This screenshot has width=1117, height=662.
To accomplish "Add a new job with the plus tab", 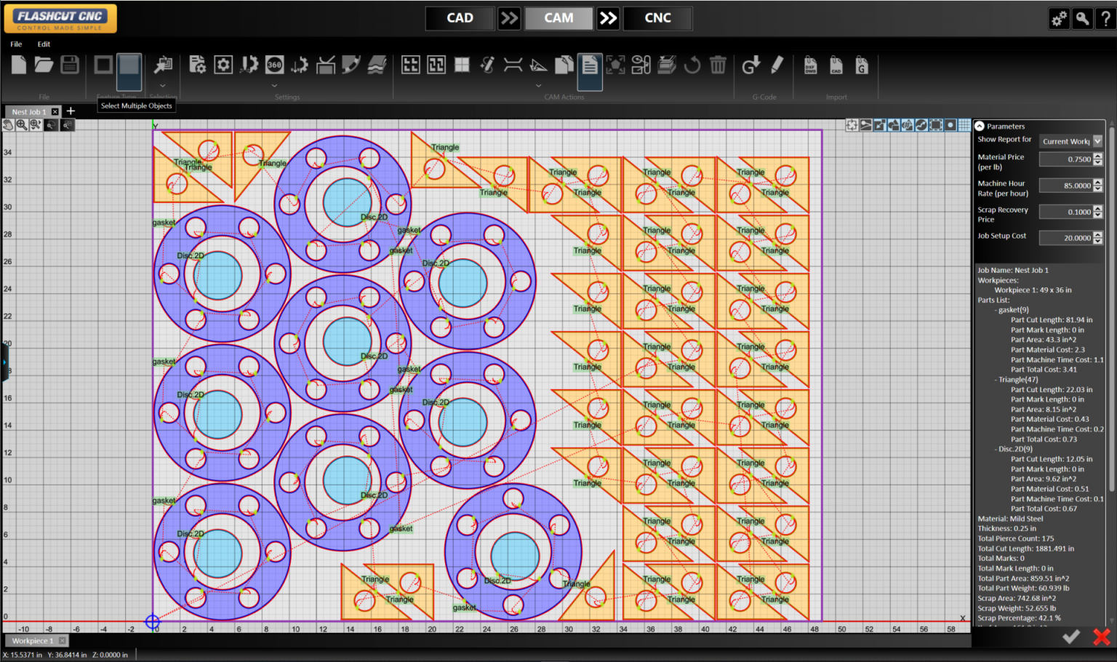I will [70, 111].
